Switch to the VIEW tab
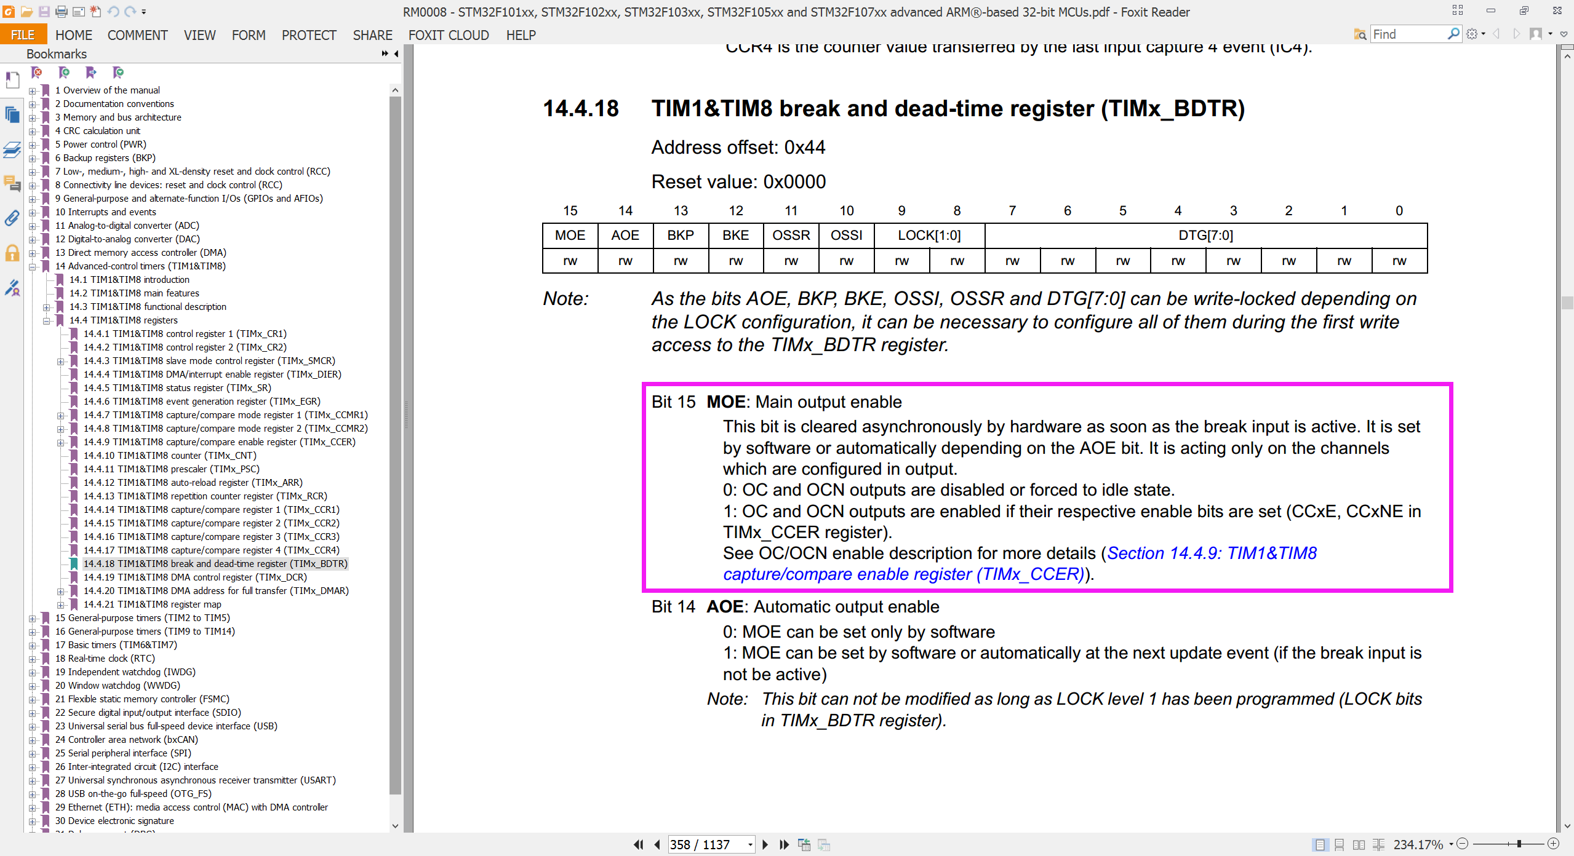Screen dimensions: 1574x856 (x=200, y=35)
